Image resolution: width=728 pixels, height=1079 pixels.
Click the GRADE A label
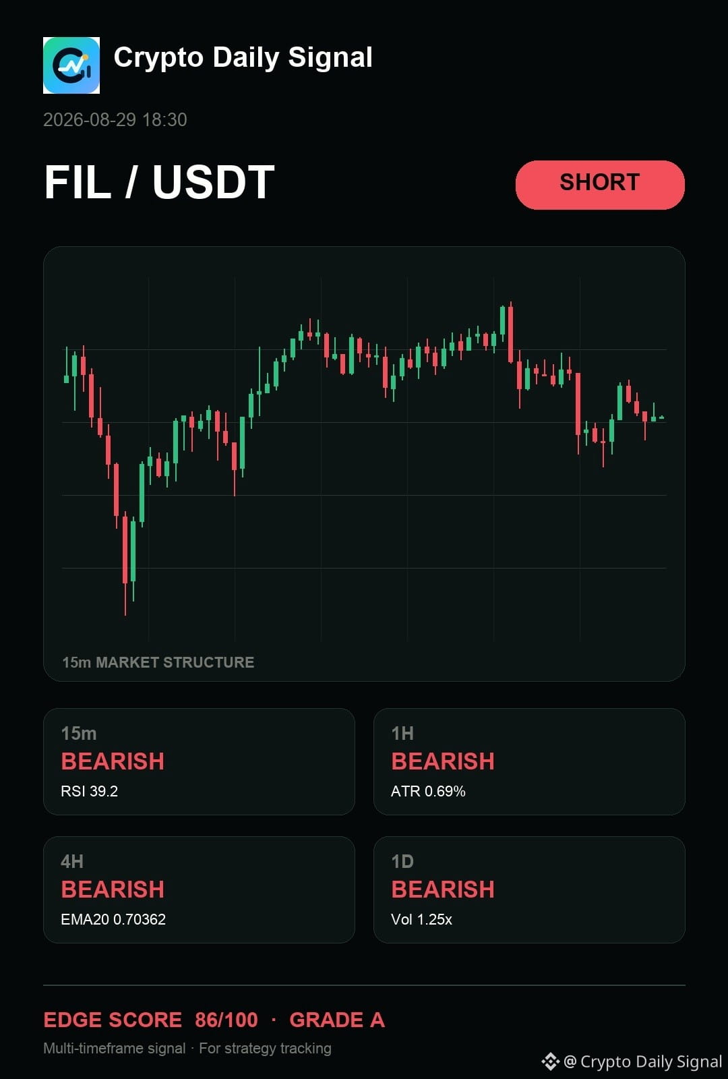coord(337,1020)
